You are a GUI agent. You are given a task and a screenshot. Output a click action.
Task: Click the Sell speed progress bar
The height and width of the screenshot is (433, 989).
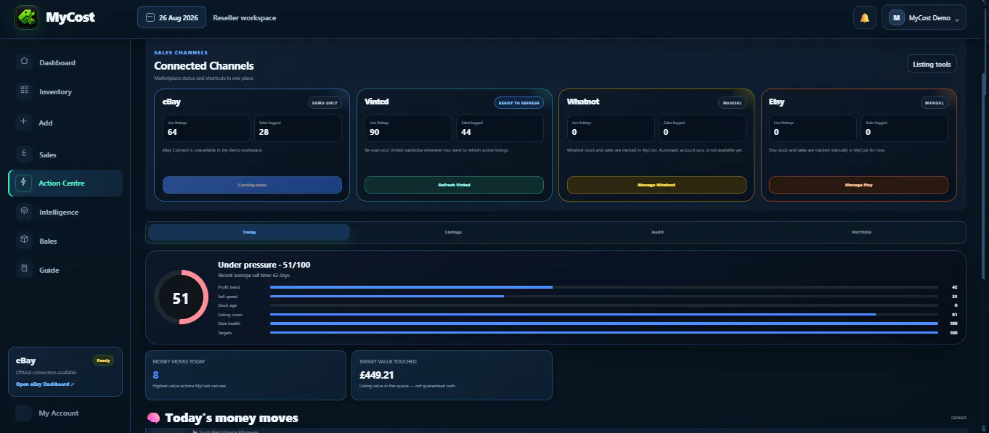point(603,297)
